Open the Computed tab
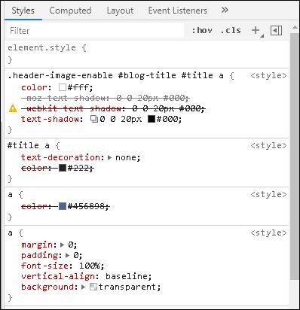300x310 pixels. click(70, 11)
